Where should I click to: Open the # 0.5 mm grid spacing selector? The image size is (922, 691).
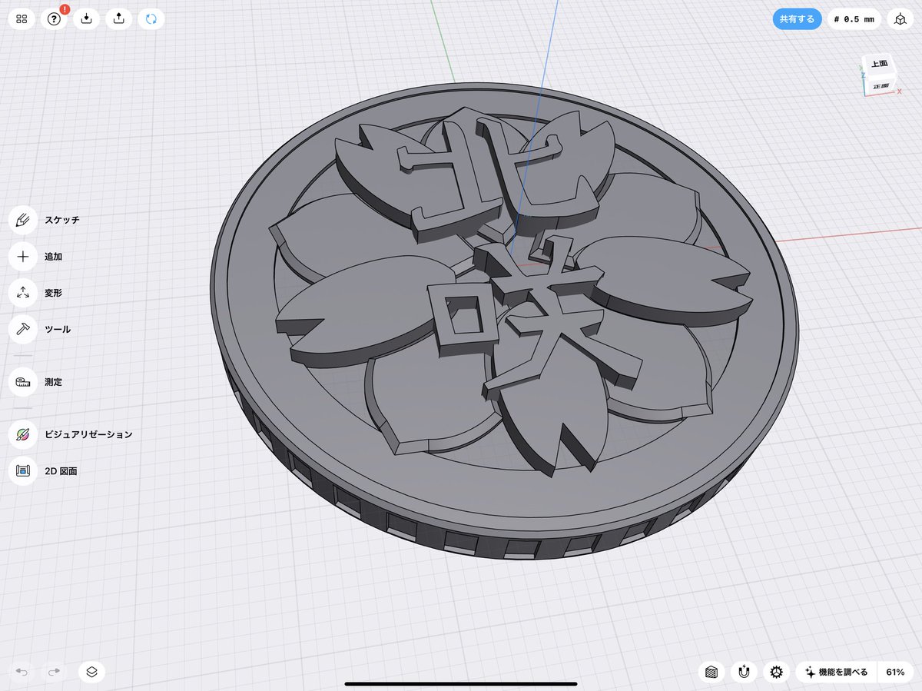tap(853, 18)
